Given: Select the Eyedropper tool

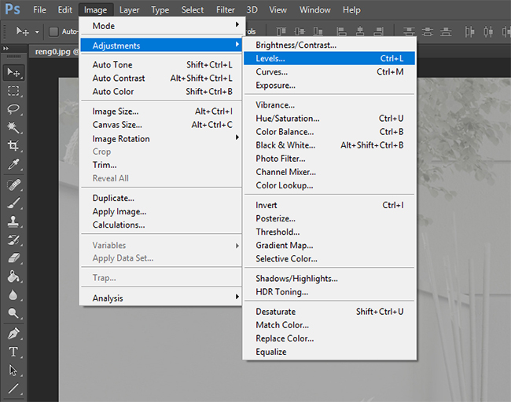Looking at the screenshot, I should pyautogui.click(x=13, y=164).
